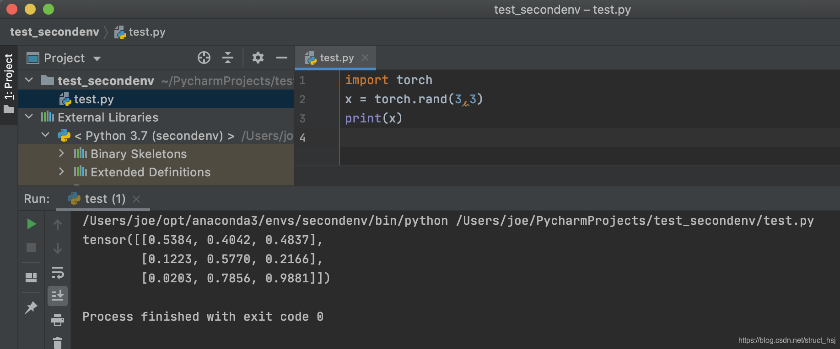Expand Binary Skeletons node

(x=62, y=153)
